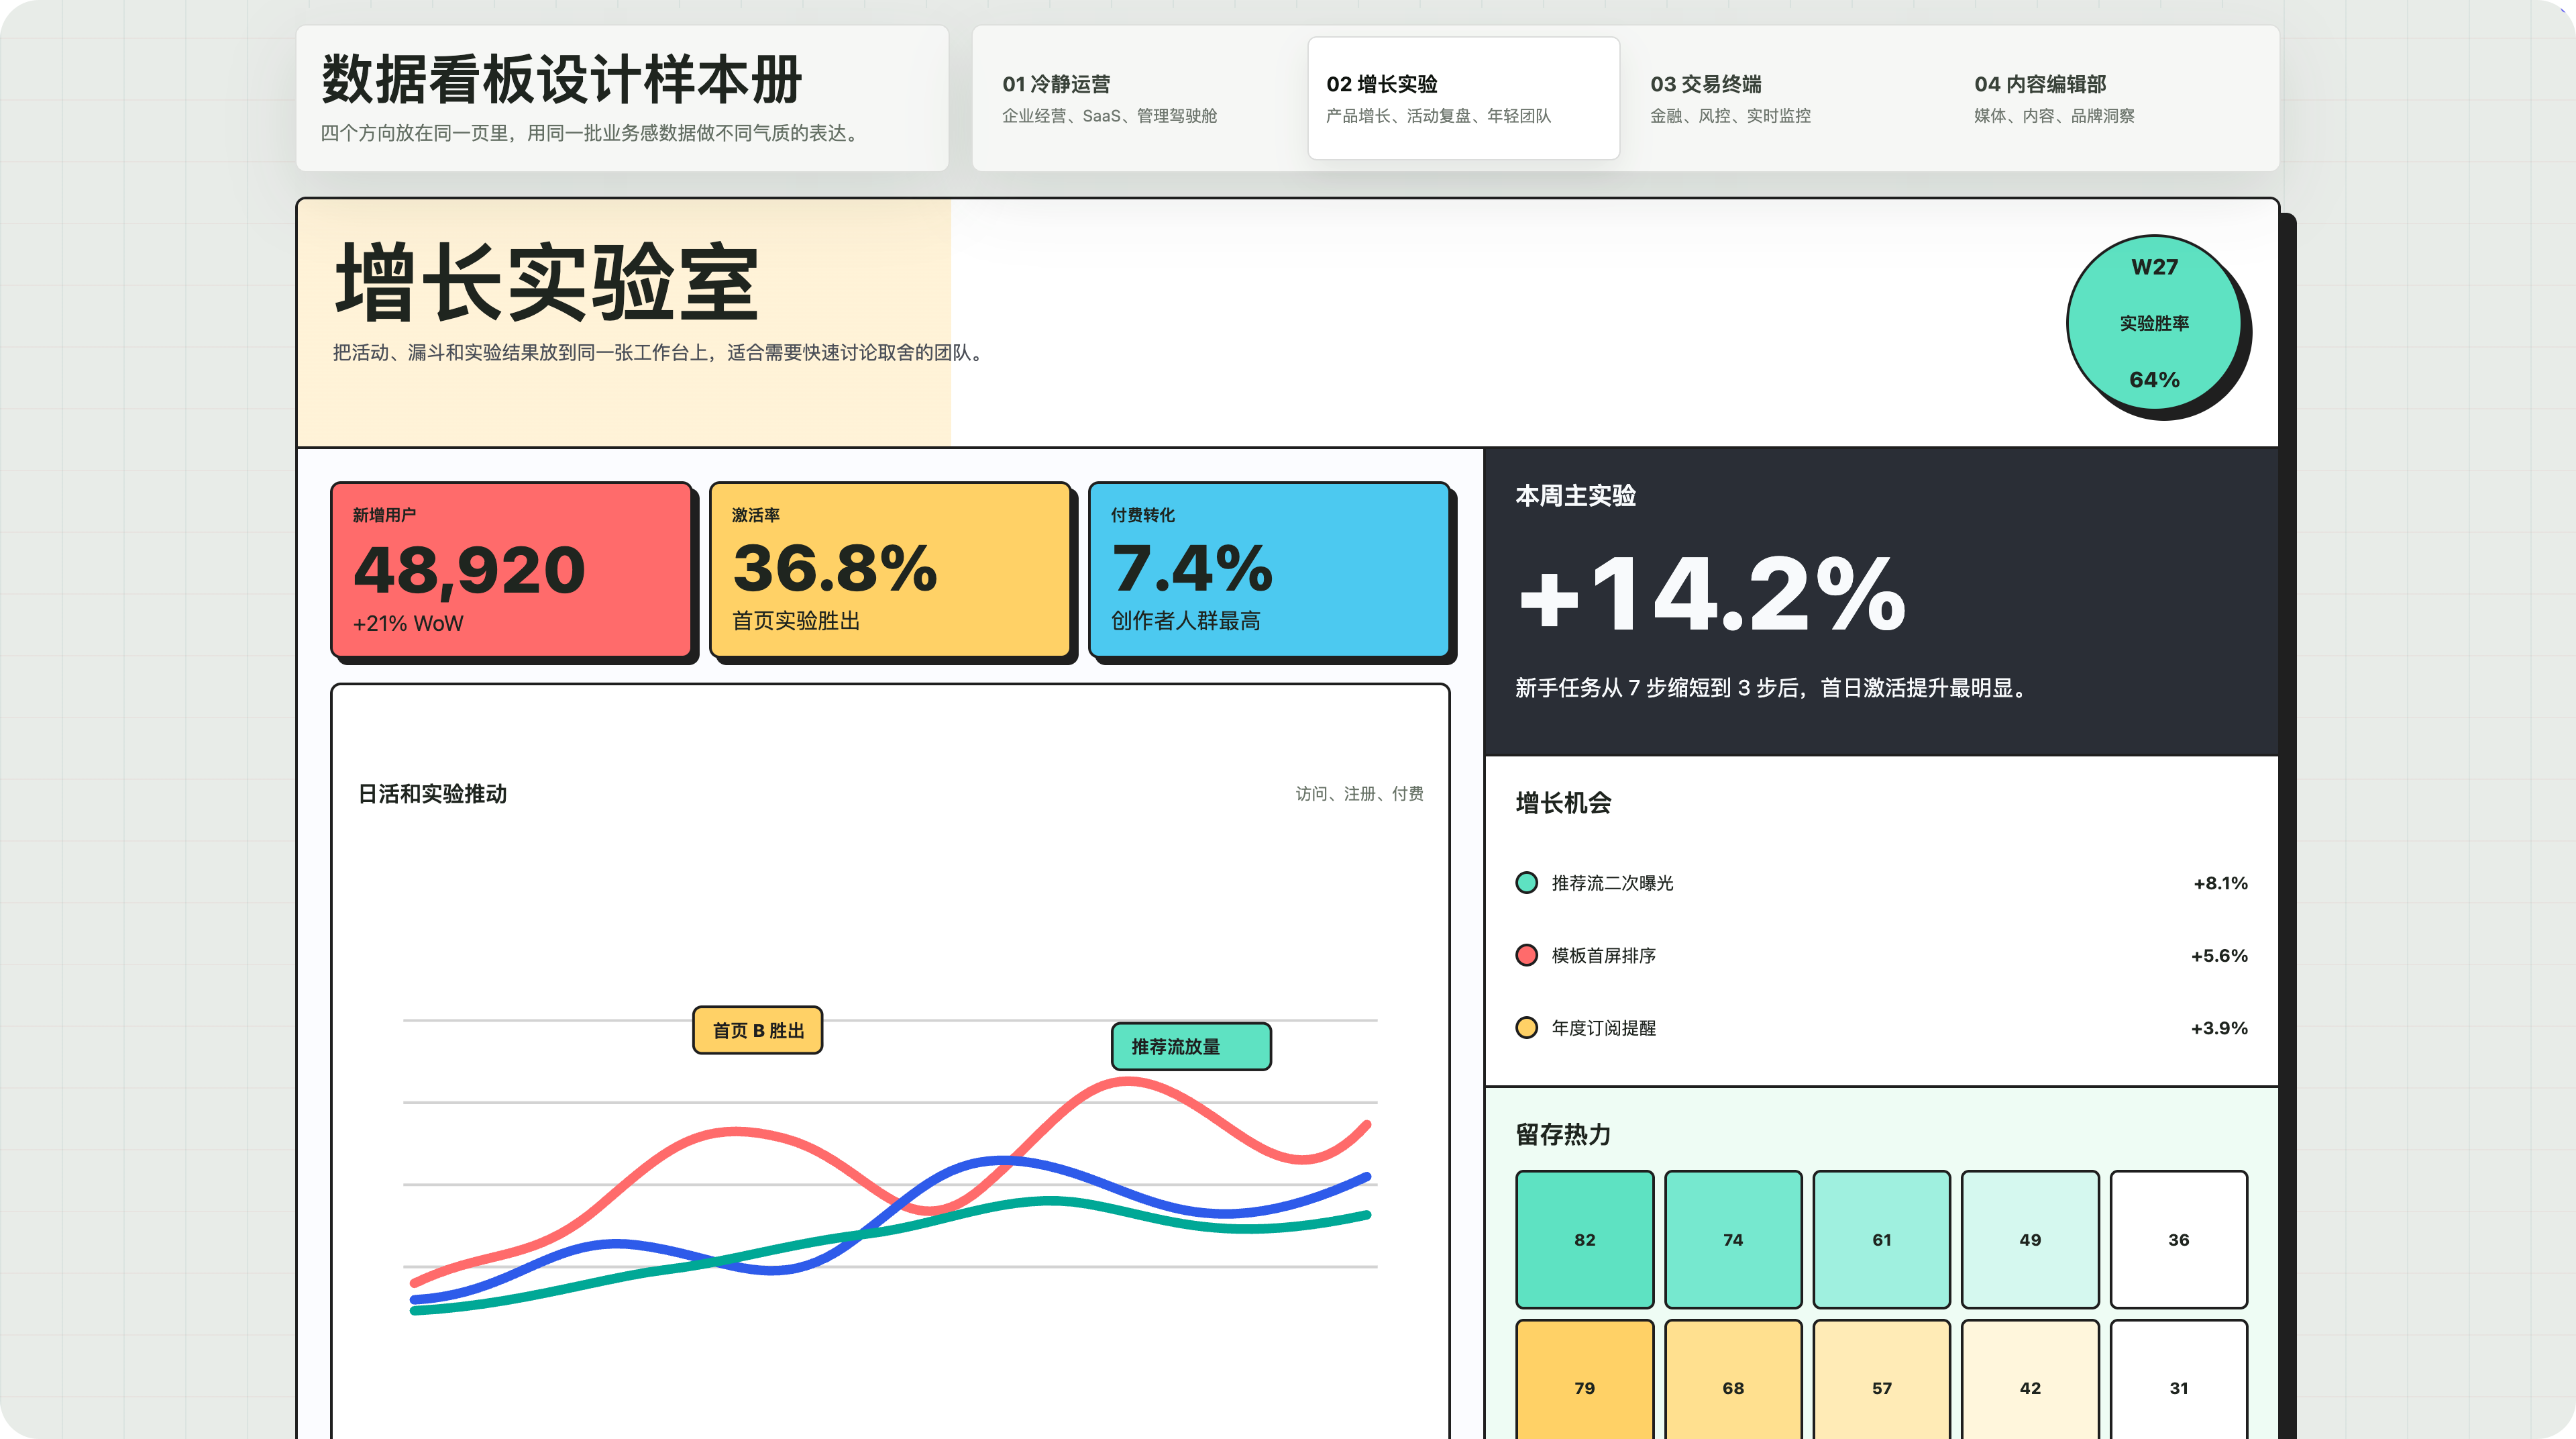Open the 付费转化 7.4% metric card
The width and height of the screenshot is (2576, 1439).
tap(1270, 569)
